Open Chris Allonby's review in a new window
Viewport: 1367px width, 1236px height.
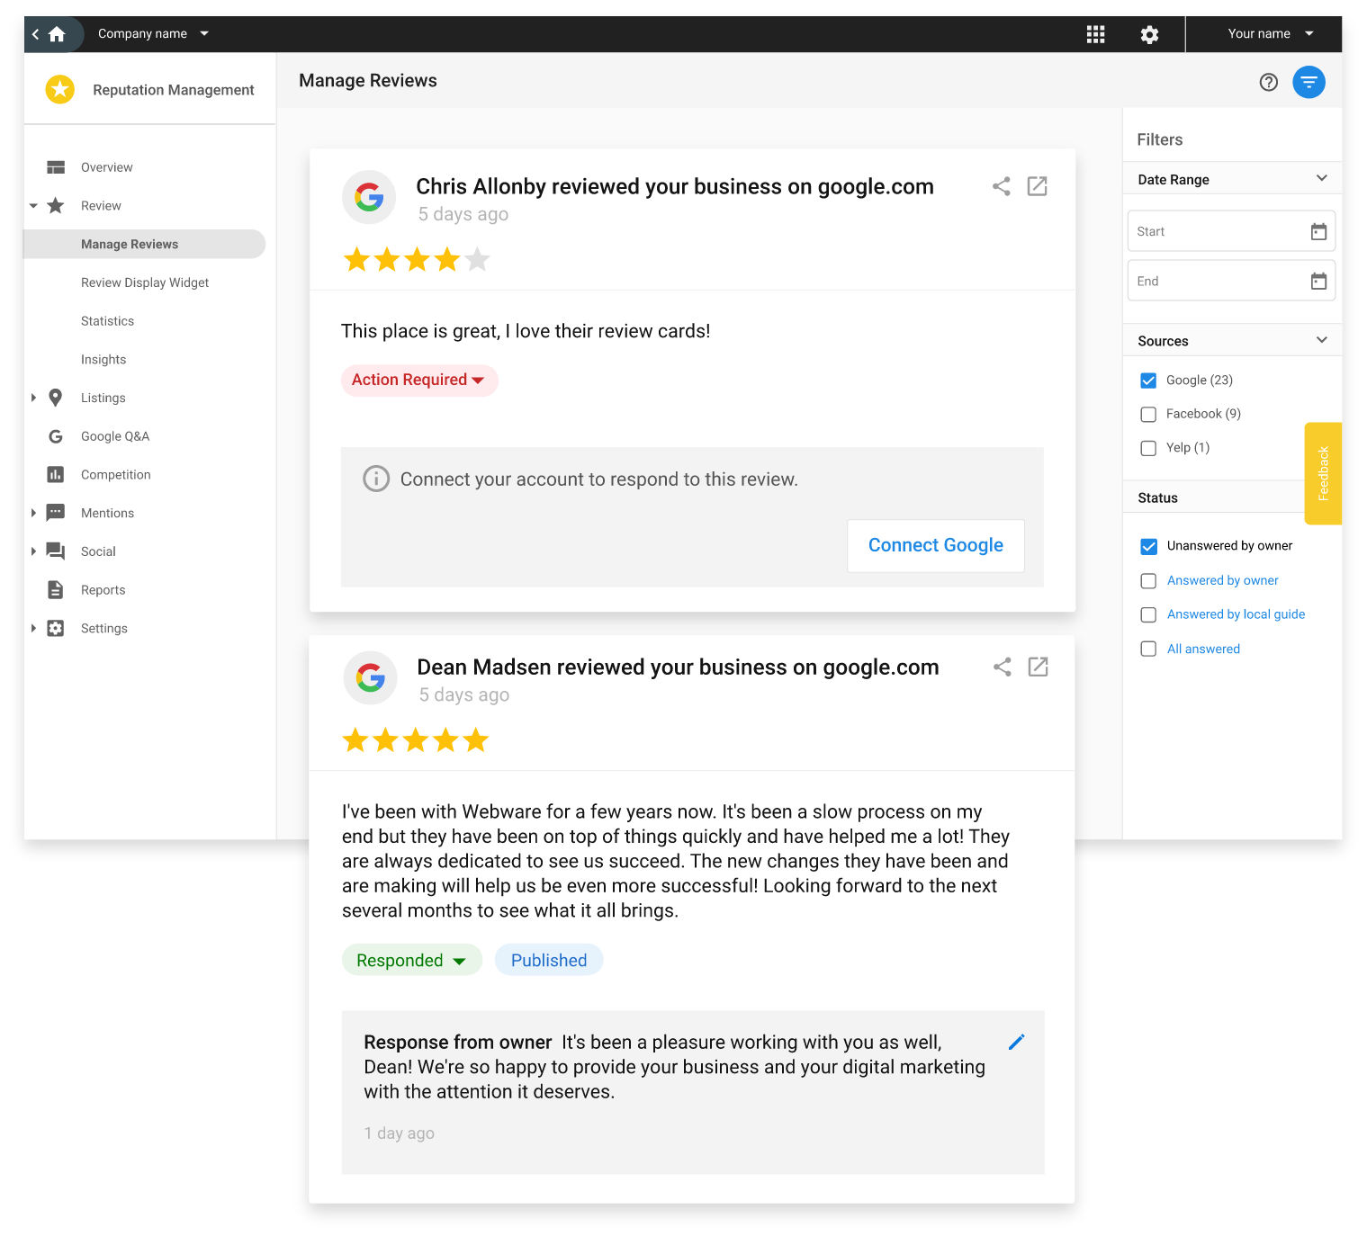click(1037, 186)
